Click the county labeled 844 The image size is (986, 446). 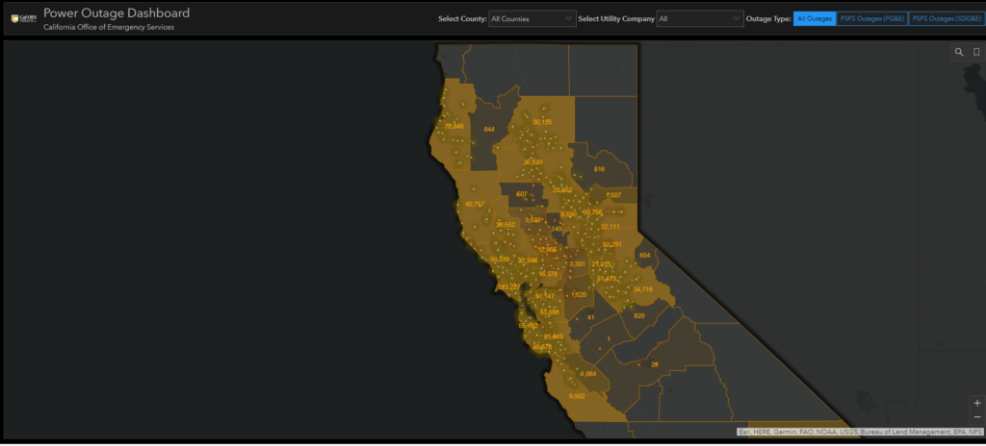[489, 129]
